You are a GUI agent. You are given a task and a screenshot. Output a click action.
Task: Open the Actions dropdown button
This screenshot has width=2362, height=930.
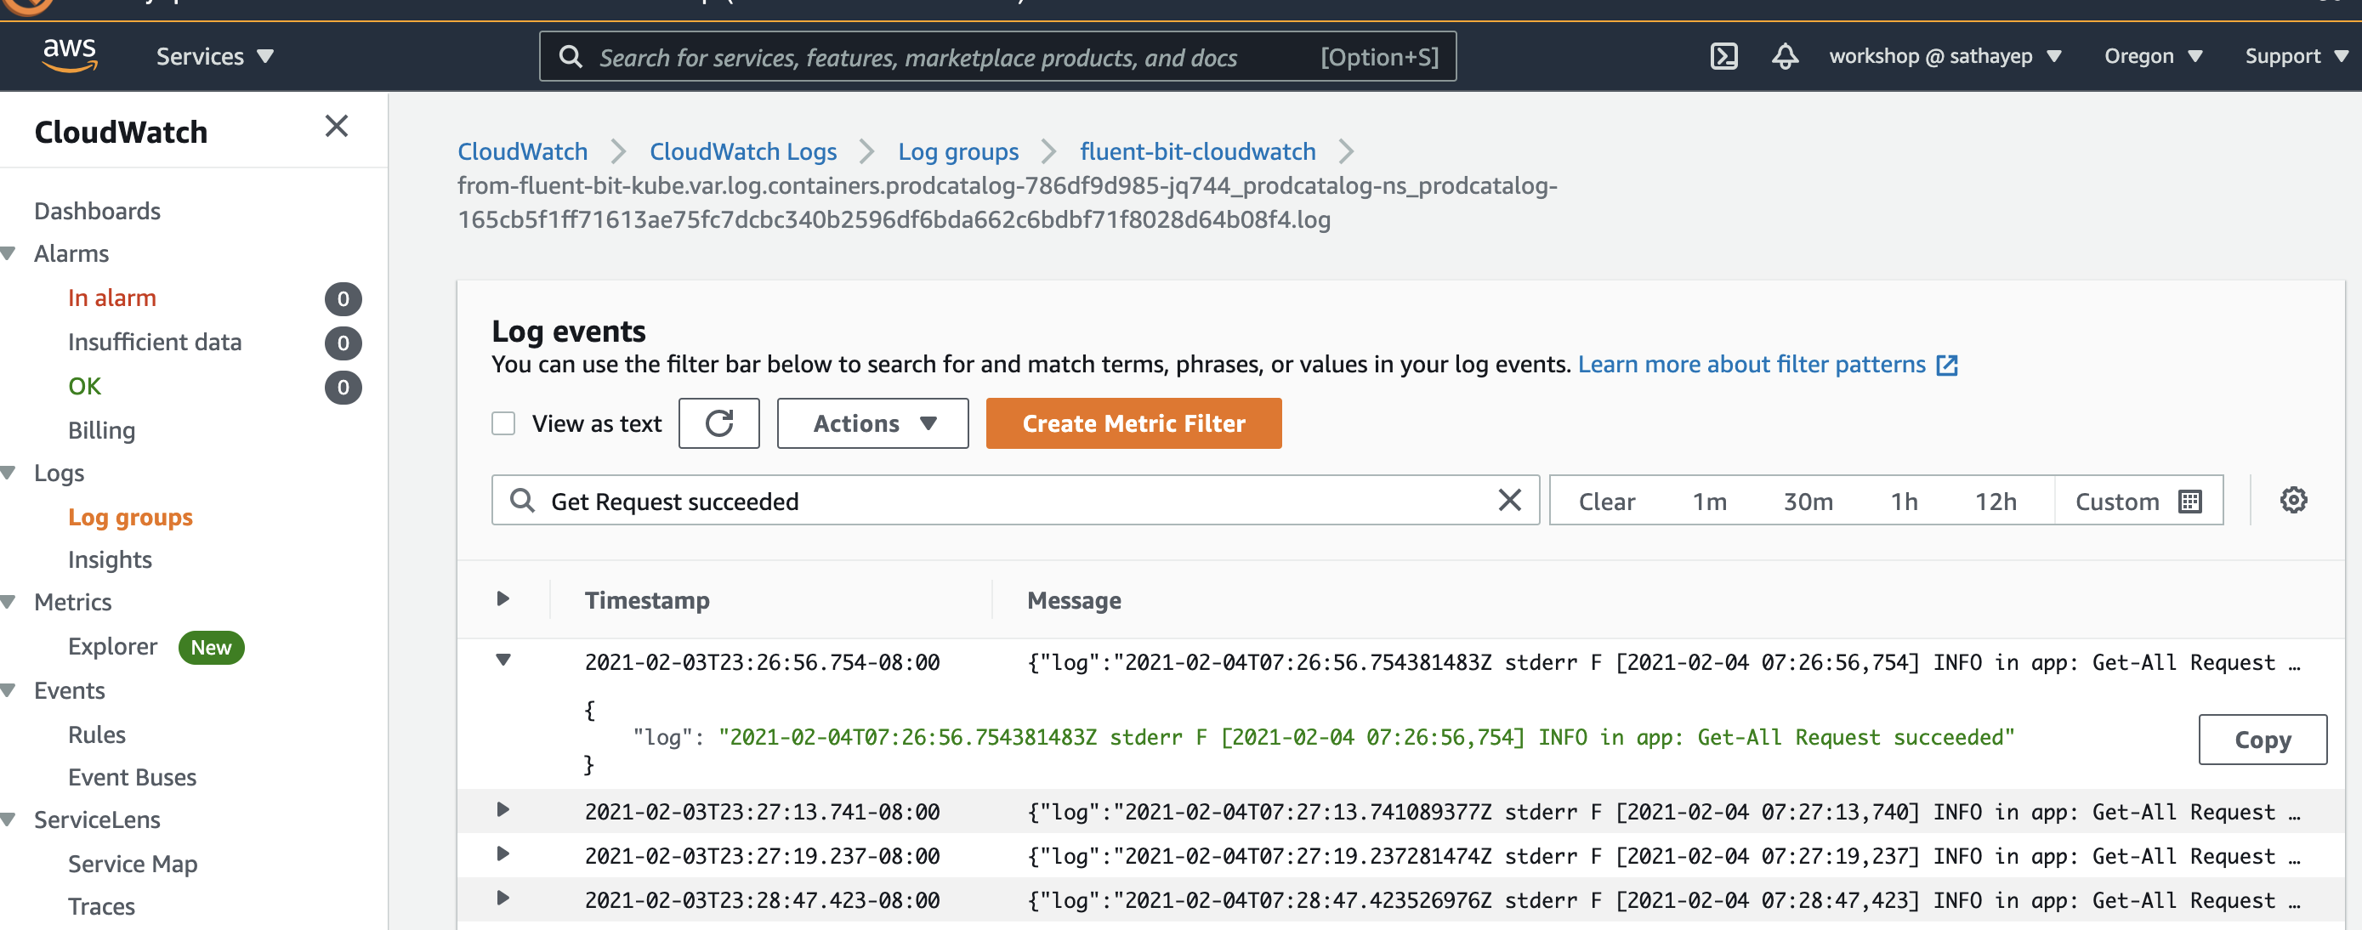tap(872, 423)
